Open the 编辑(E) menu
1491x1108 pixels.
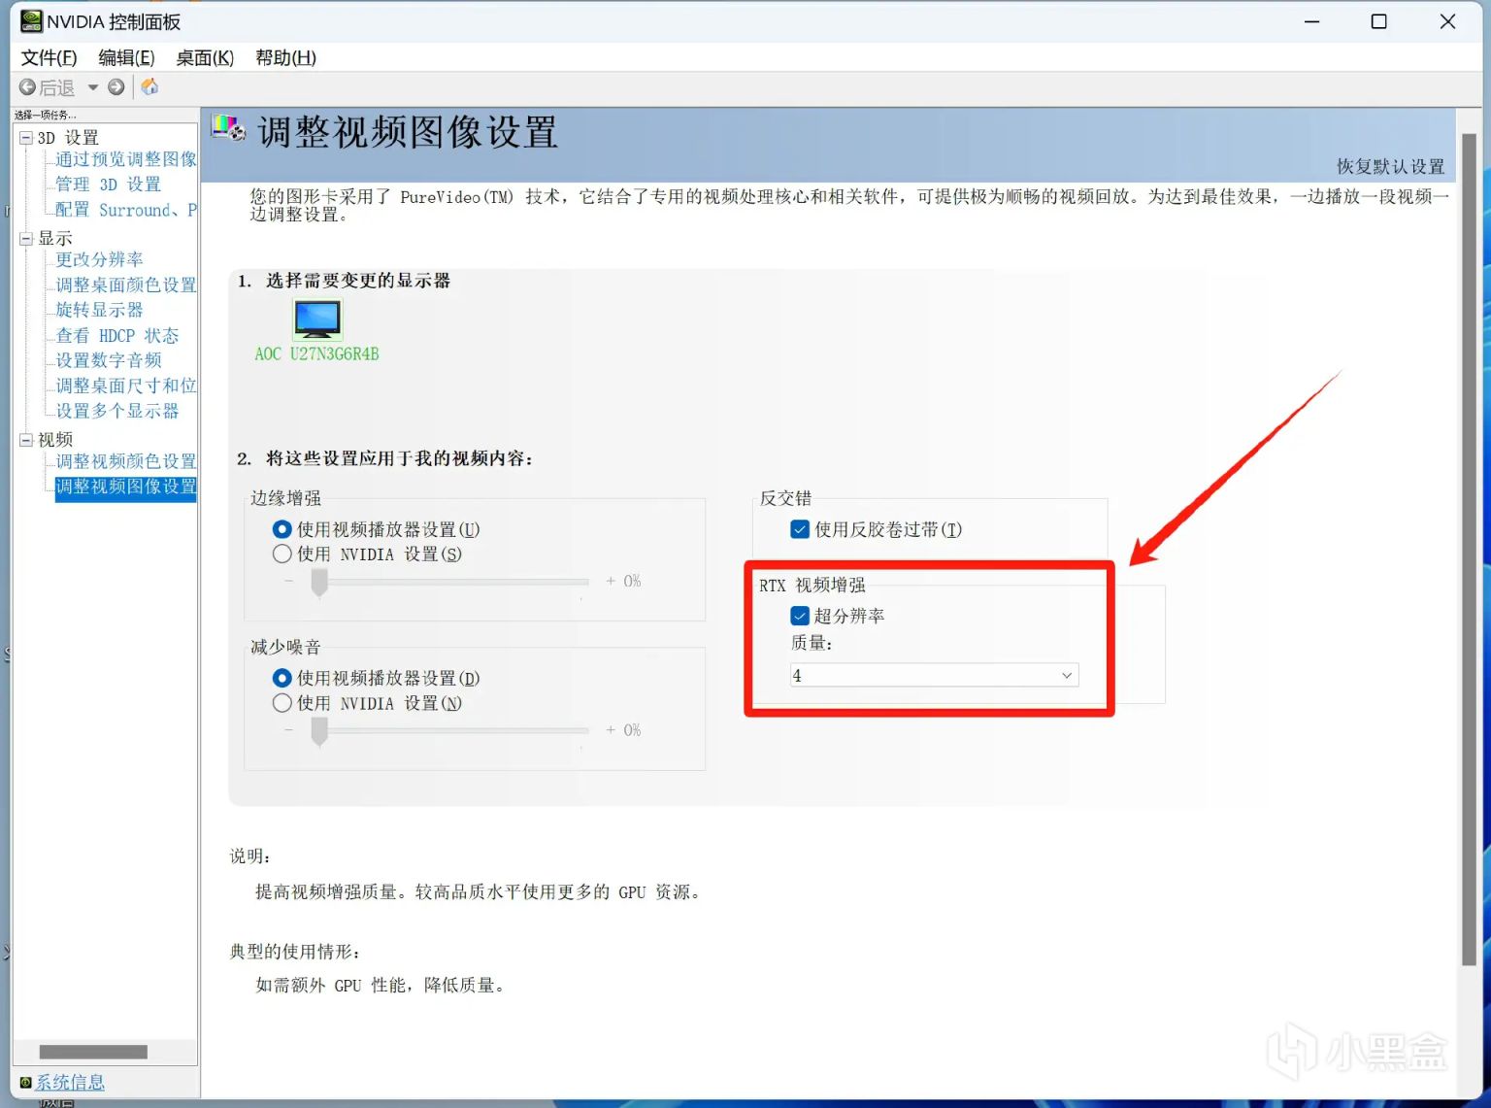(x=126, y=58)
